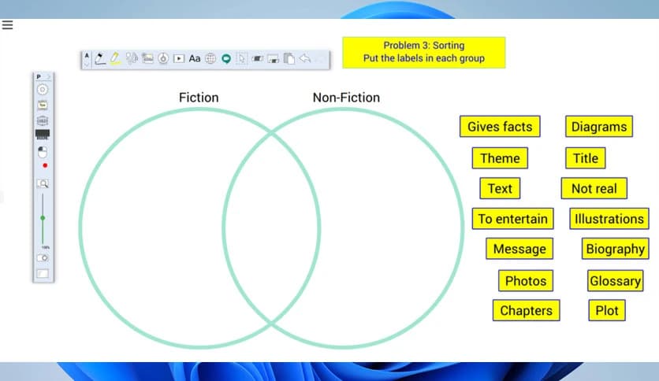
Task: Click the paste clipboard icon
Action: (289, 59)
